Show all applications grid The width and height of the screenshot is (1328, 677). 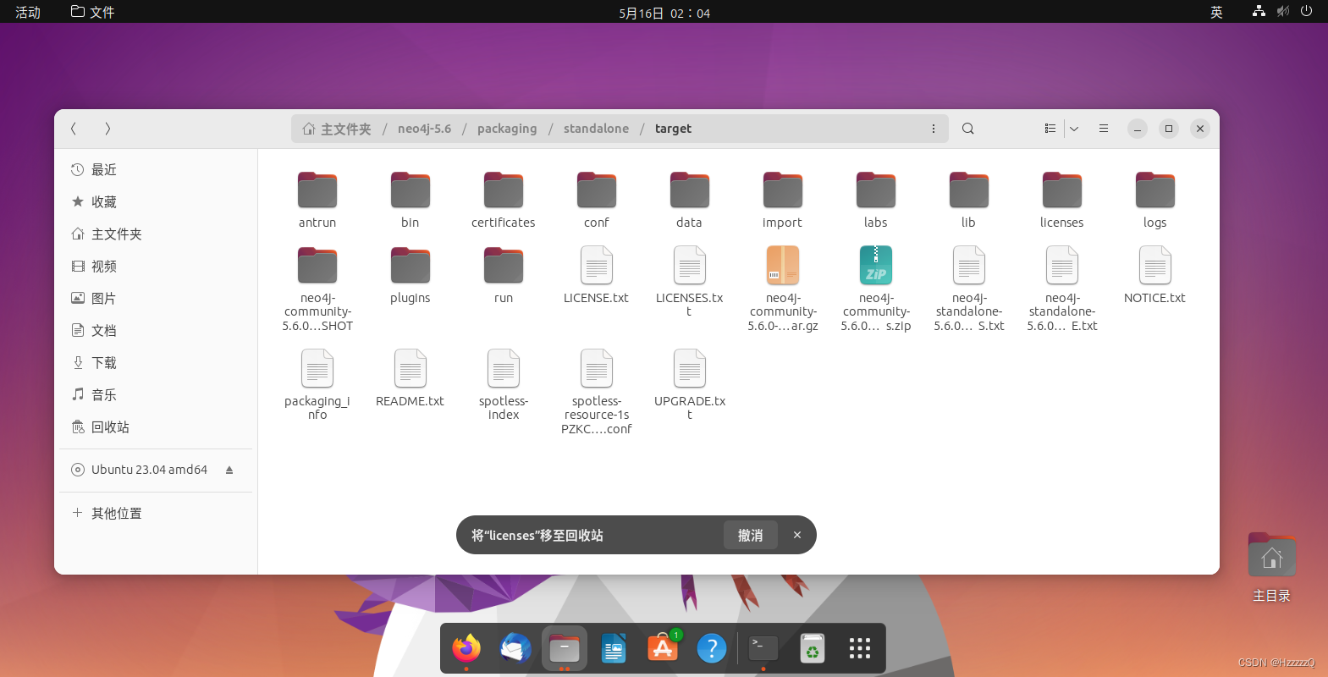tap(860, 649)
